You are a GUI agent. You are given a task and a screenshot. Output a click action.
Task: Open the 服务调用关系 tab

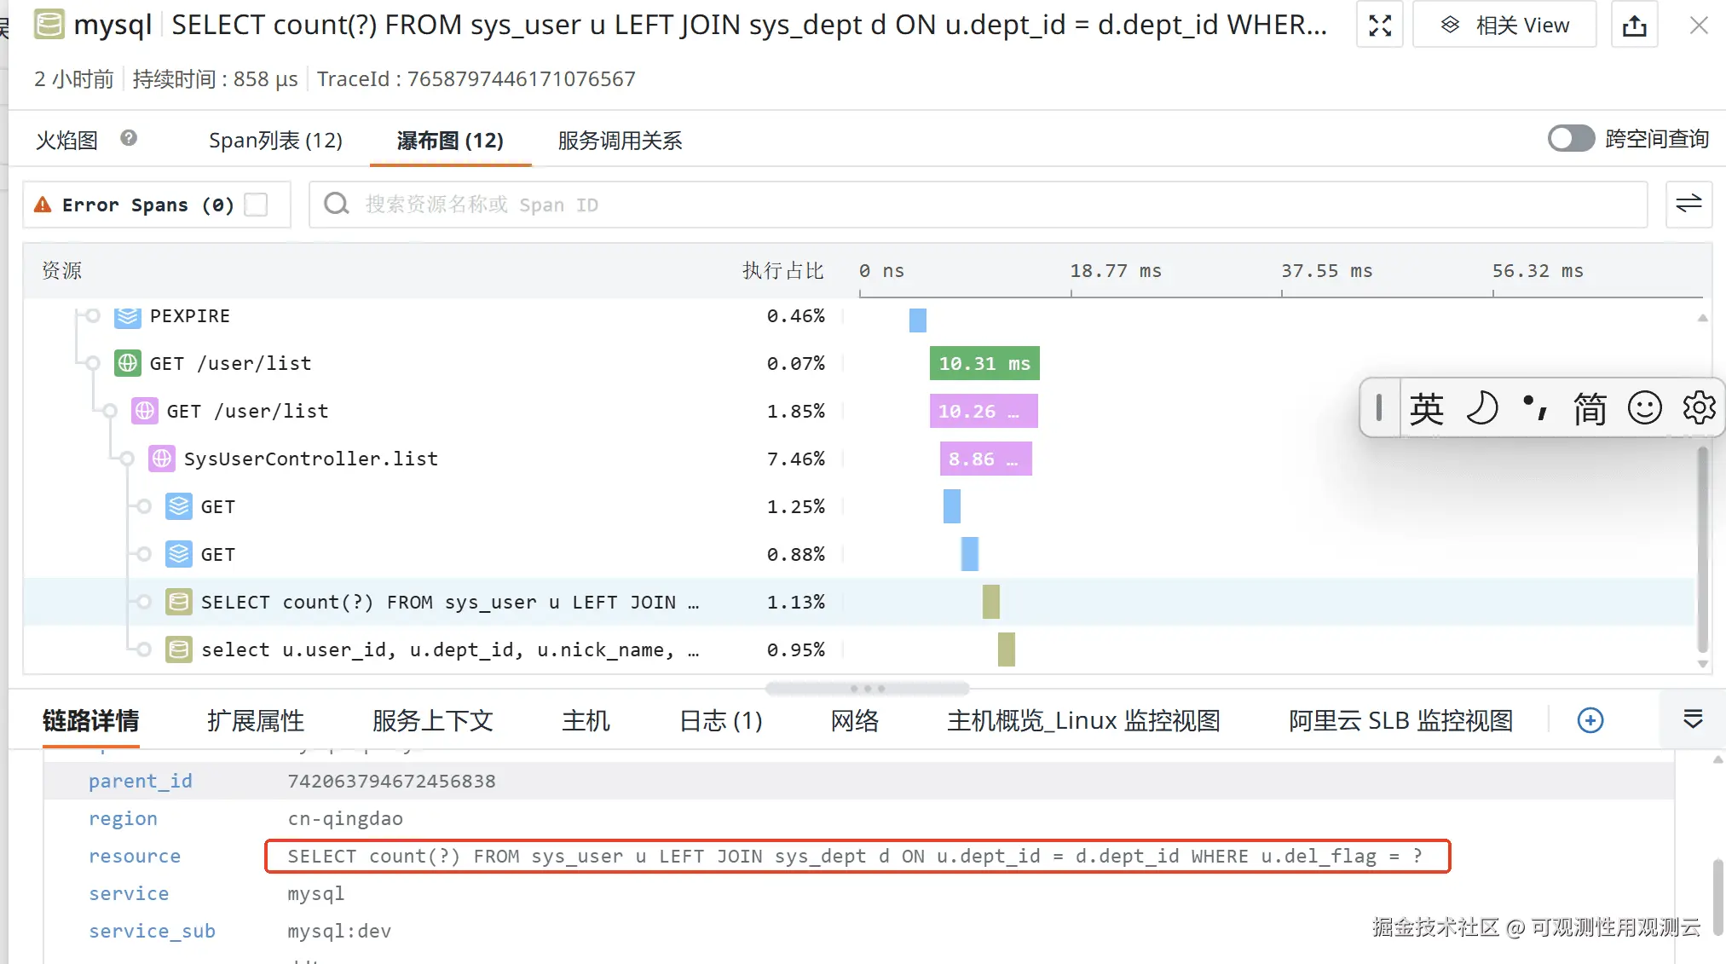[x=620, y=141]
